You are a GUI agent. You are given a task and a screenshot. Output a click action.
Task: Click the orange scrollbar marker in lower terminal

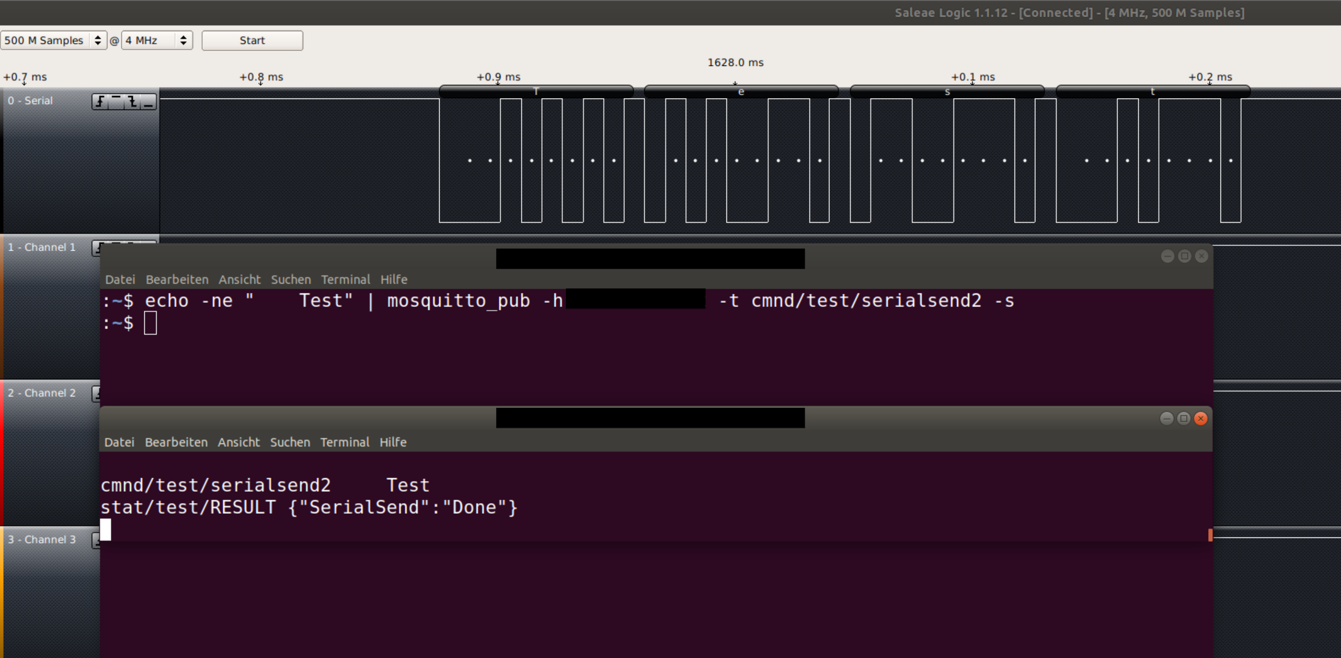1210,535
